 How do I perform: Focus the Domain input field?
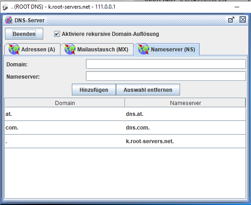coord(166,64)
